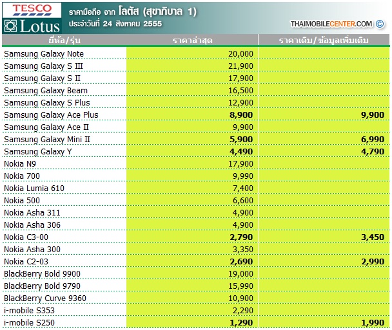The image size is (392, 330).
Task: Select the bold 2,790 latest price
Action: point(241,237)
